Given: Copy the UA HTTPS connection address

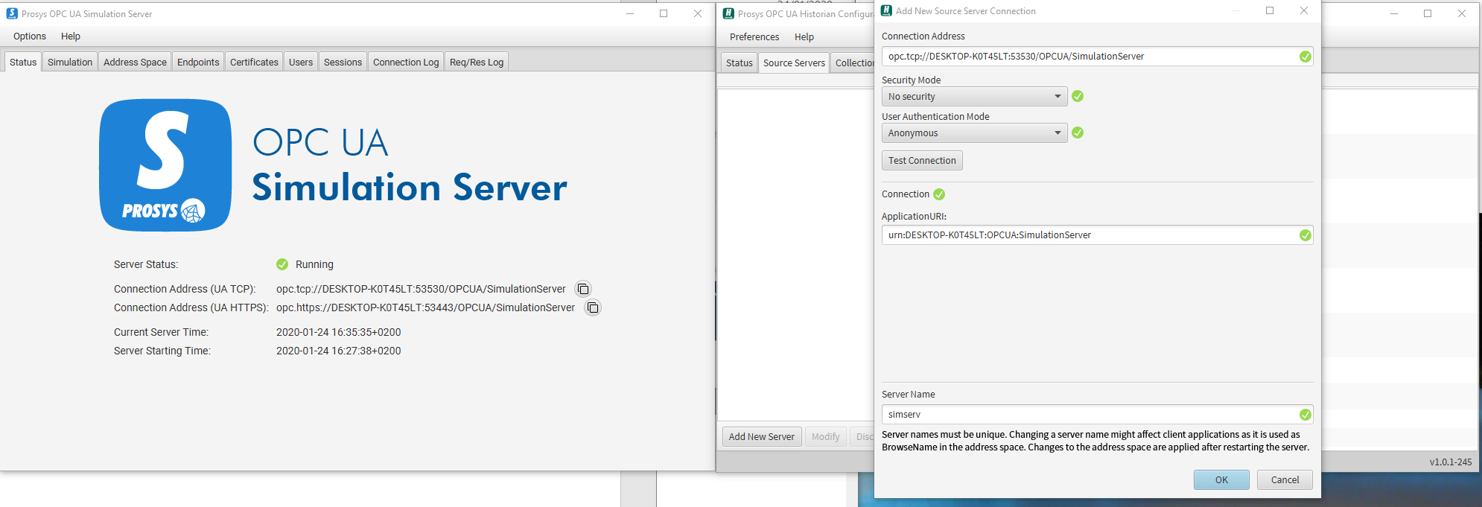Looking at the screenshot, I should coord(593,307).
